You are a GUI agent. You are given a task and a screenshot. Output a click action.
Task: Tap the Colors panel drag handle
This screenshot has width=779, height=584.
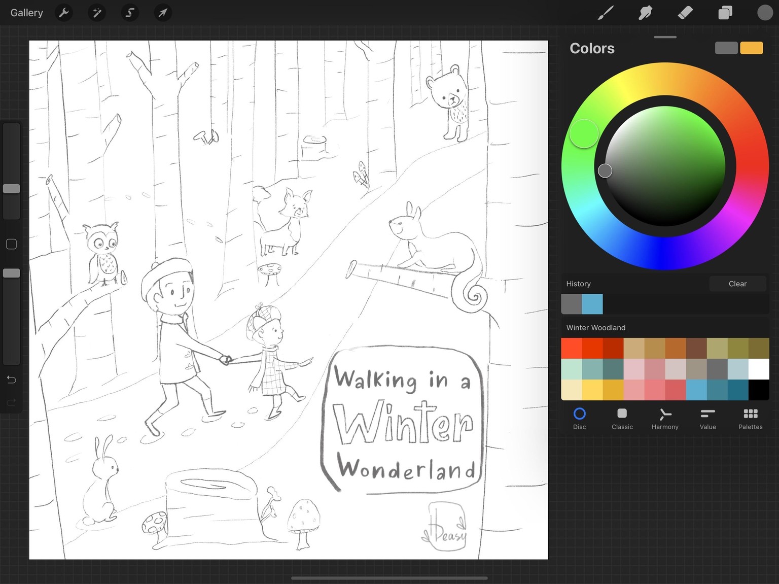click(665, 37)
